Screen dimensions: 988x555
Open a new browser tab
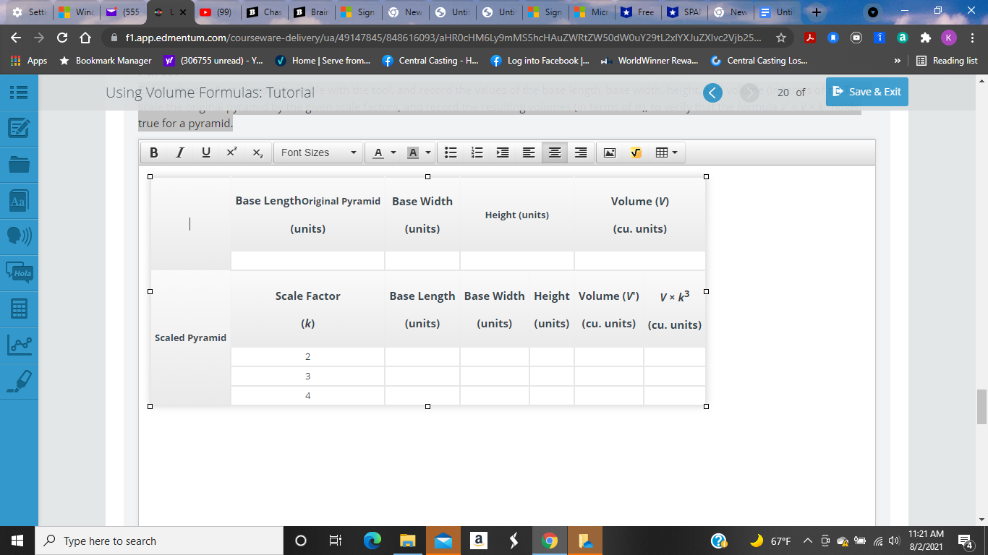point(816,12)
